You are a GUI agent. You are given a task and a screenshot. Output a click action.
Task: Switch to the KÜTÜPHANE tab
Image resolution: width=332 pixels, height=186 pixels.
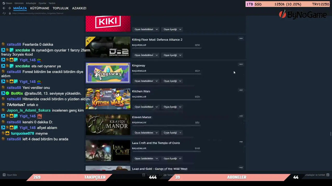click(40, 8)
